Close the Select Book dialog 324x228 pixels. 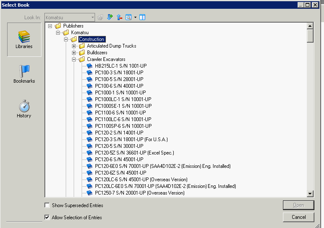click(x=315, y=5)
